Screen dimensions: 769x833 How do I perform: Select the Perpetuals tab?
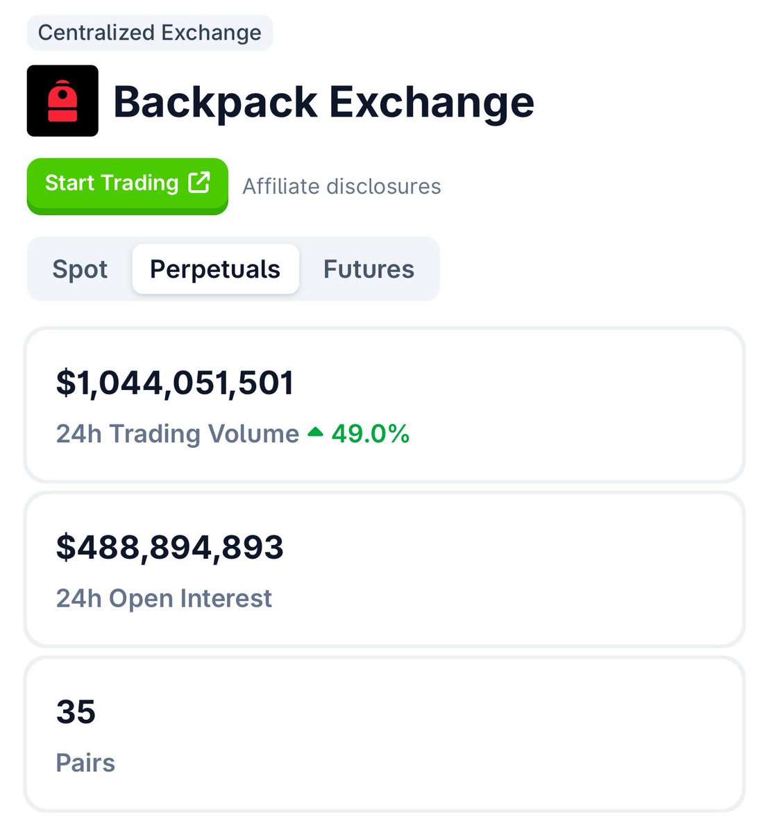(x=215, y=269)
